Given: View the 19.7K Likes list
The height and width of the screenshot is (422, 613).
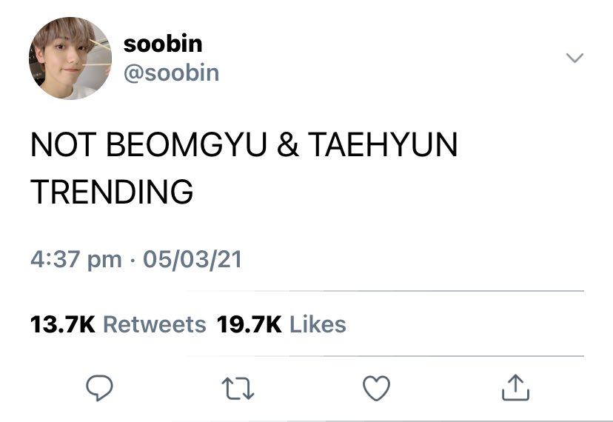Looking at the screenshot, I should pos(281,324).
